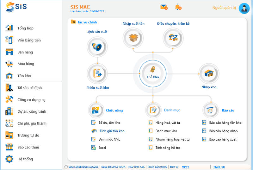Open Báo cáo hàng tồn kho report
The height and width of the screenshot is (170, 253).
click(x=225, y=123)
